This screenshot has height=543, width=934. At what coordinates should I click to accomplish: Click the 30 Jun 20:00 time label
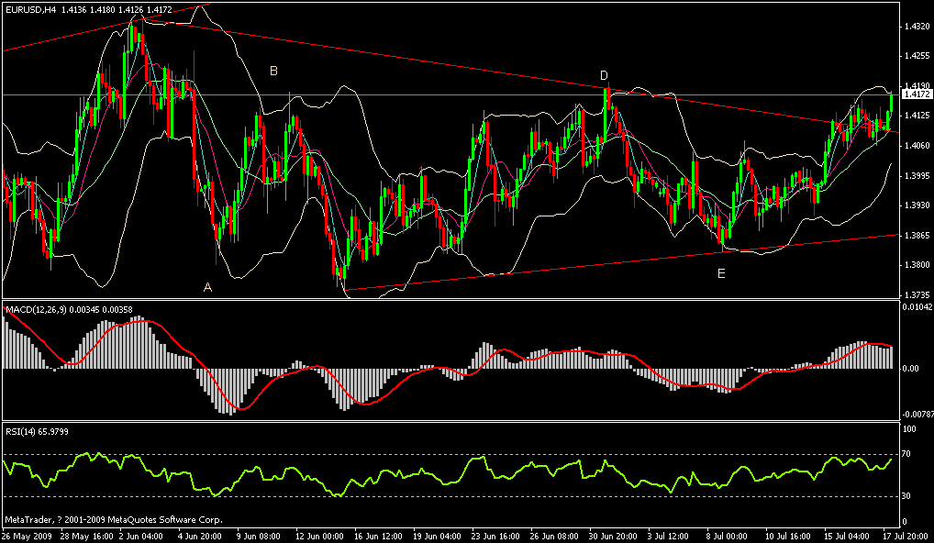point(615,537)
